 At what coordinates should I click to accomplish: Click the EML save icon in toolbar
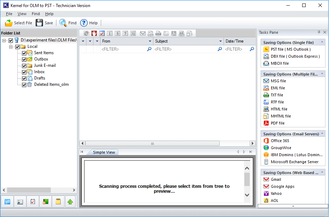pos(151,33)
